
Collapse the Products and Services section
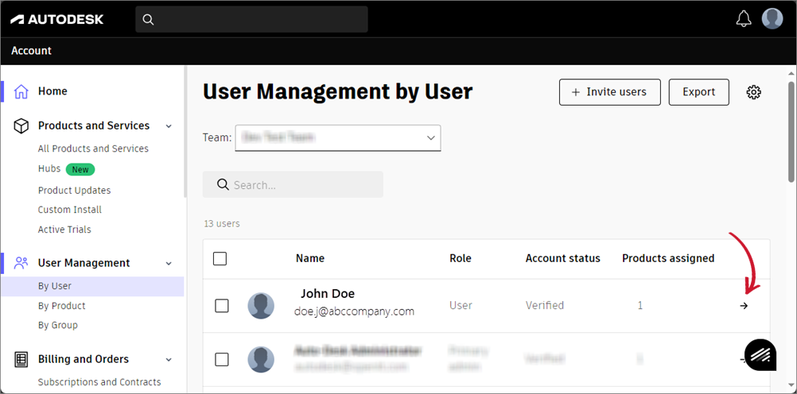click(169, 126)
